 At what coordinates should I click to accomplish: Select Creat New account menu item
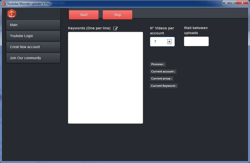(x=33, y=47)
